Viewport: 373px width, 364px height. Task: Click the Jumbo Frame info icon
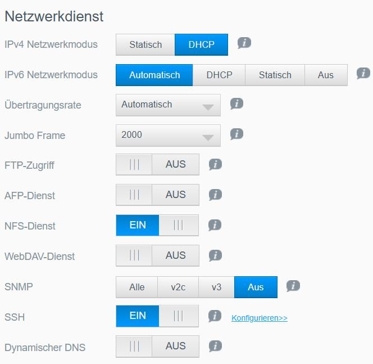tap(236, 134)
